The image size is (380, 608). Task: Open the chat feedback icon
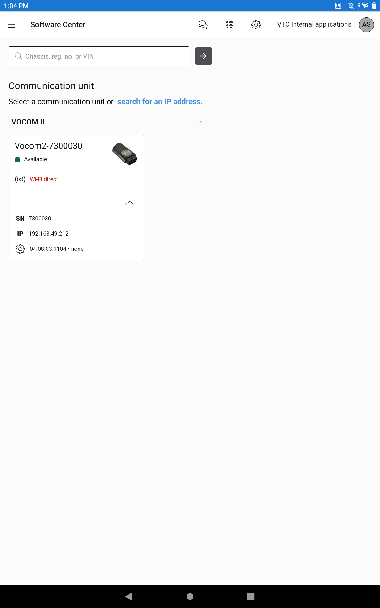click(203, 25)
